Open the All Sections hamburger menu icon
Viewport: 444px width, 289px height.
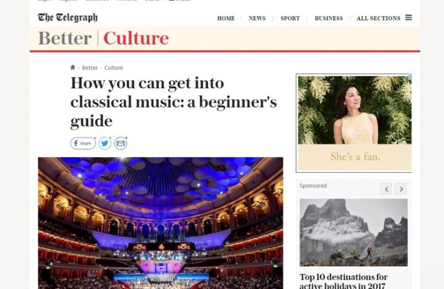click(408, 18)
